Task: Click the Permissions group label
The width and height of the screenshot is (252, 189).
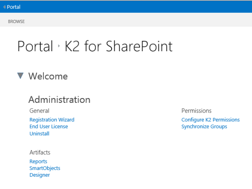Action: [196, 111]
